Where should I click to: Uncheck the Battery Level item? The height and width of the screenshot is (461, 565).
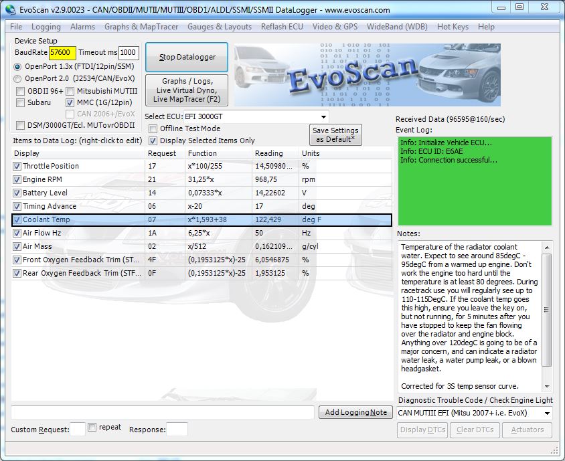(x=17, y=193)
